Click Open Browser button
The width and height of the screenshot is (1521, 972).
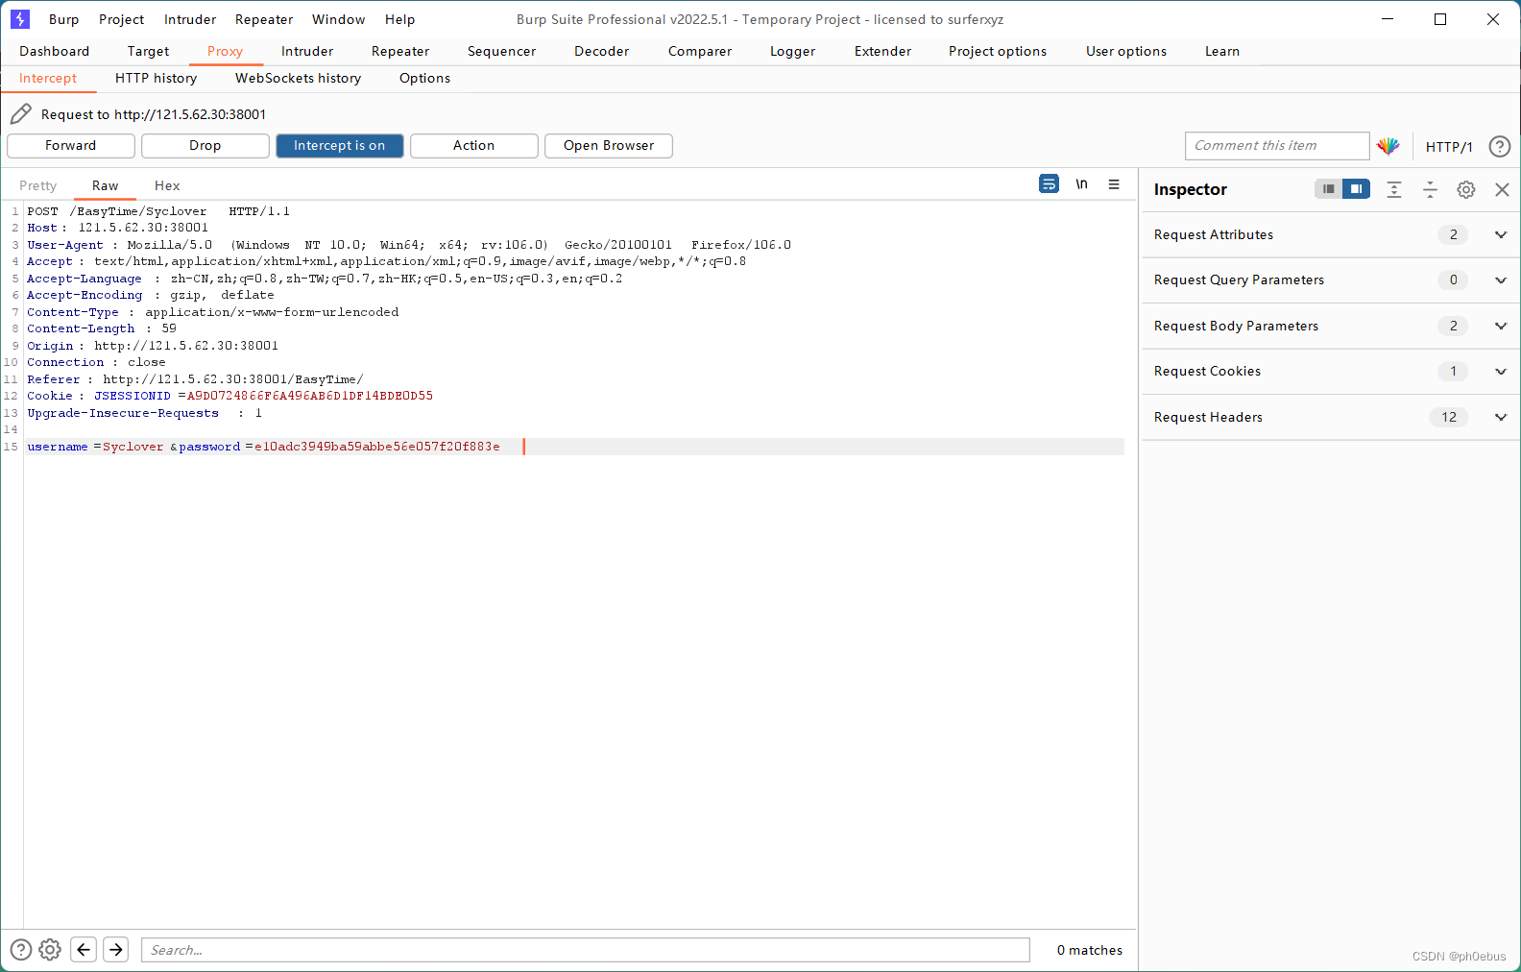pyautogui.click(x=609, y=146)
